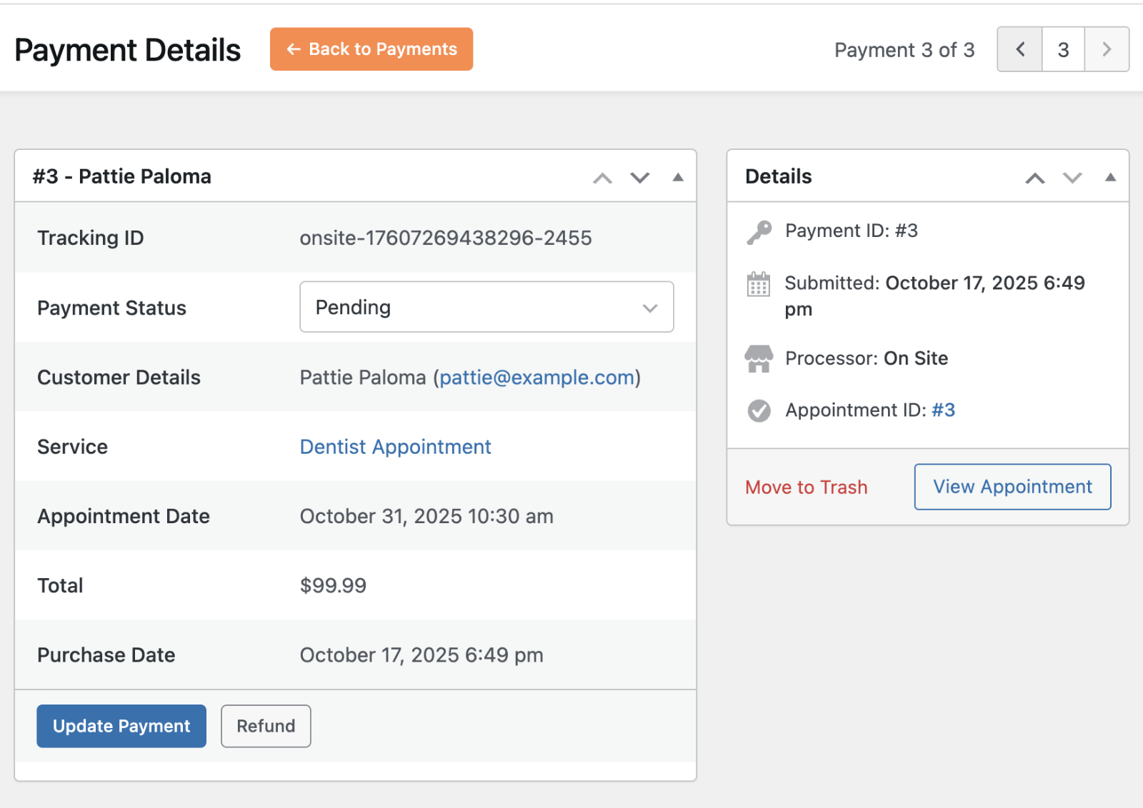Click the storefront icon beside Processor
Screen dimensions: 1143x808
759,358
